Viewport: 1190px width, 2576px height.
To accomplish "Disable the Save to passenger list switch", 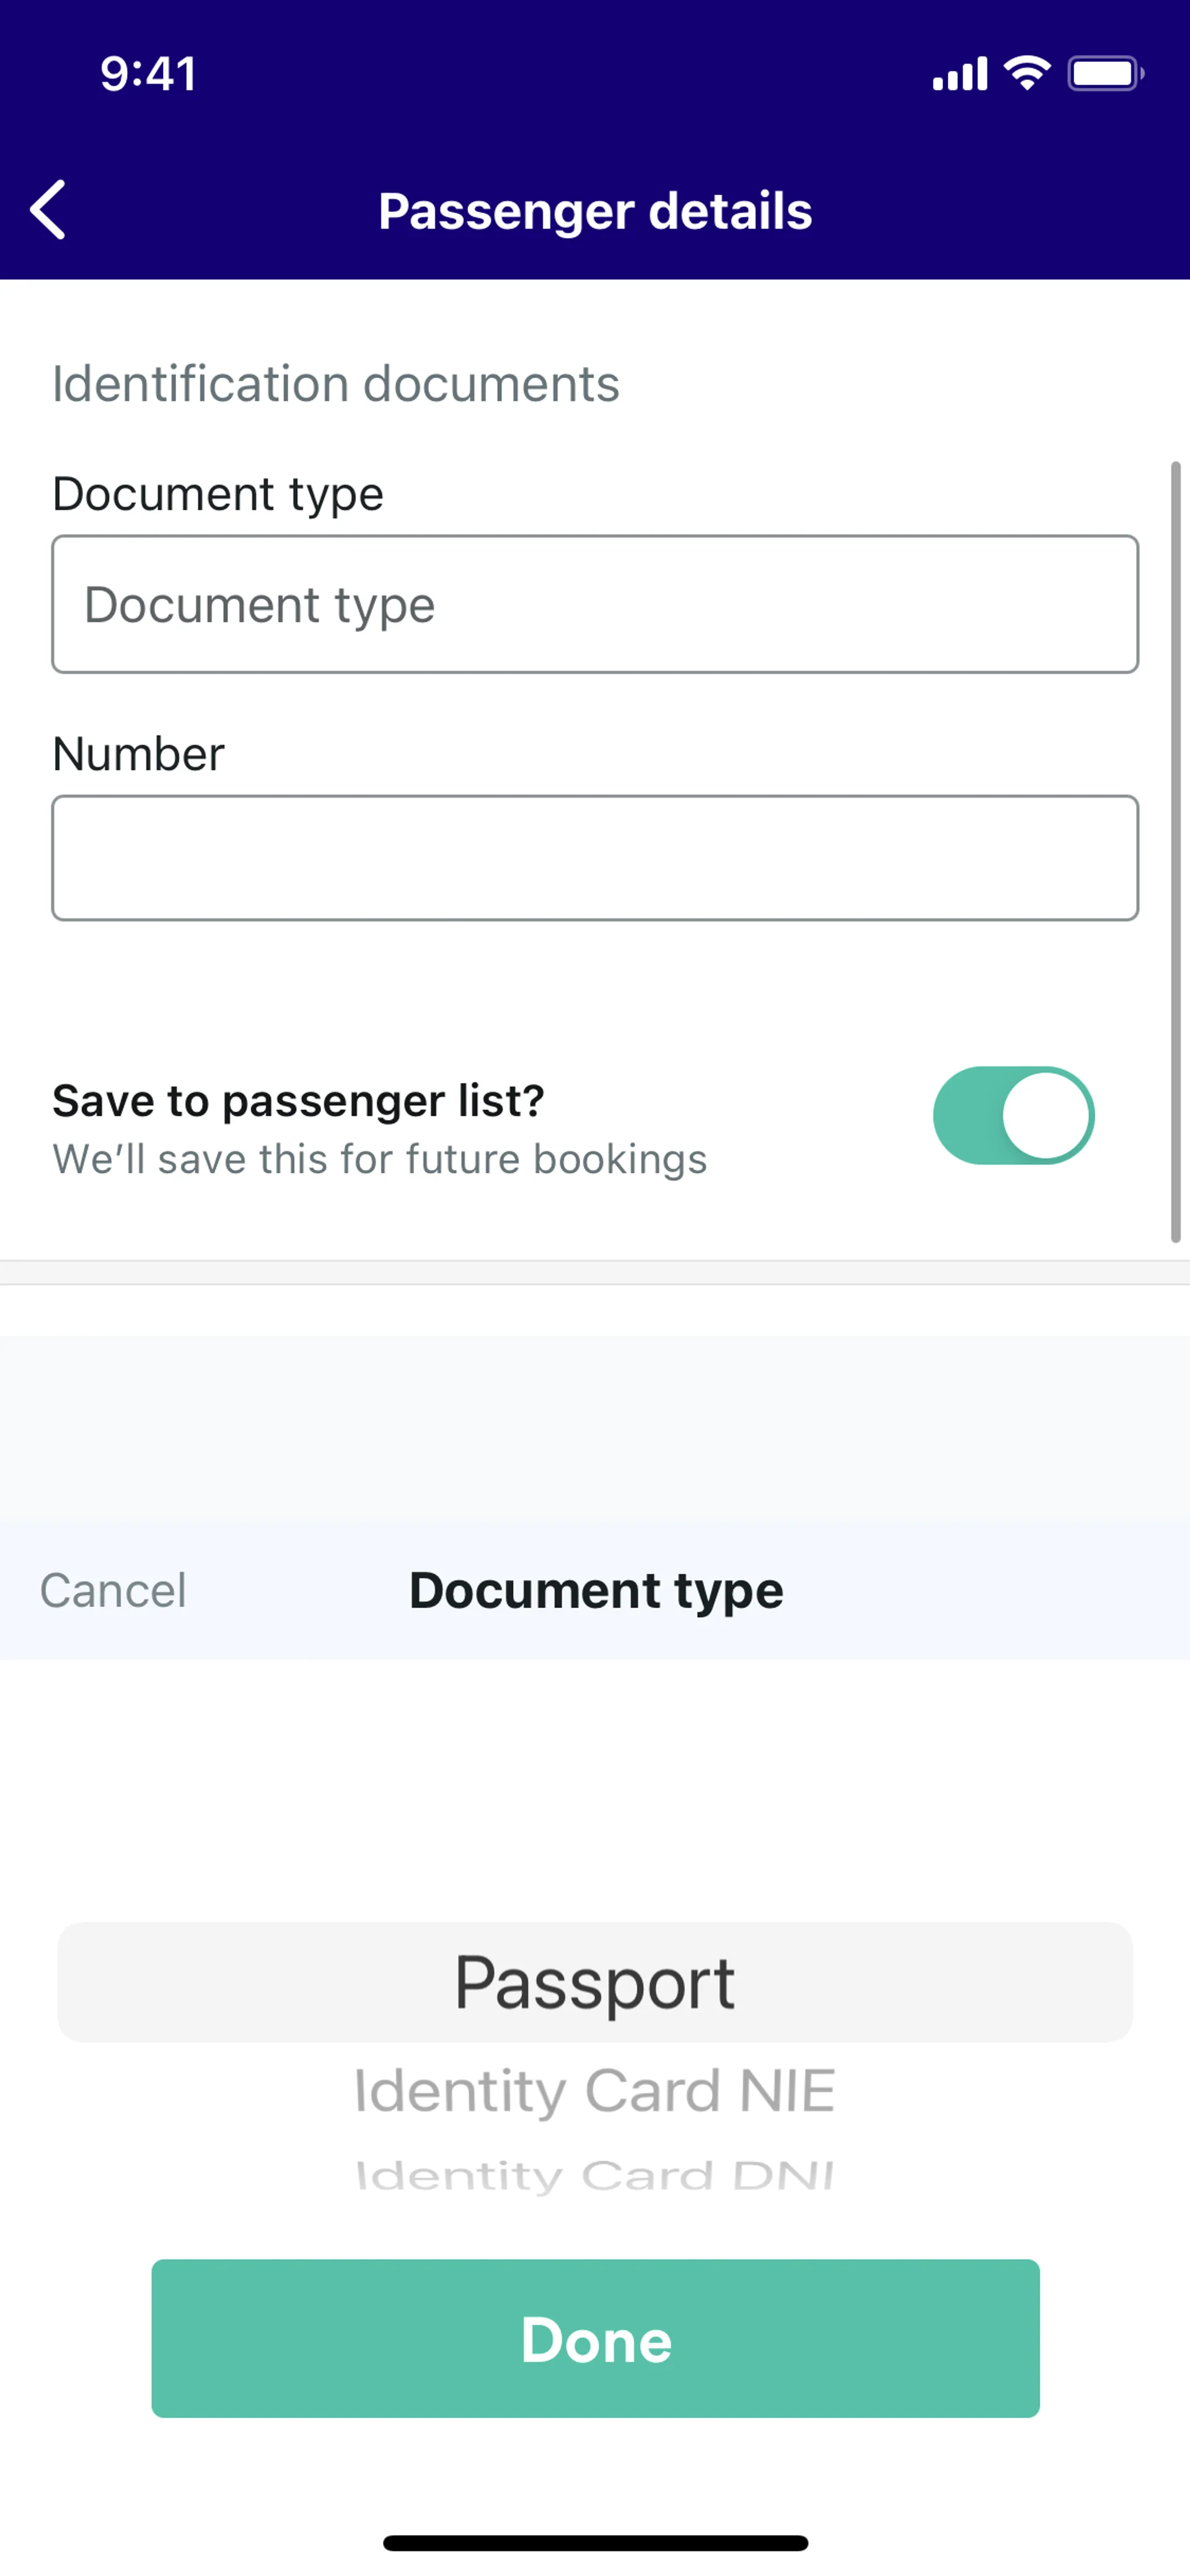I will tap(1013, 1115).
